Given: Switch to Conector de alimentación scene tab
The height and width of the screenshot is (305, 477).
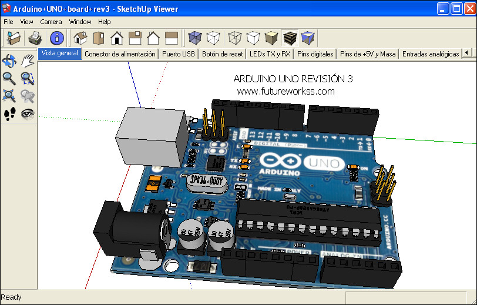Looking at the screenshot, I should 120,54.
